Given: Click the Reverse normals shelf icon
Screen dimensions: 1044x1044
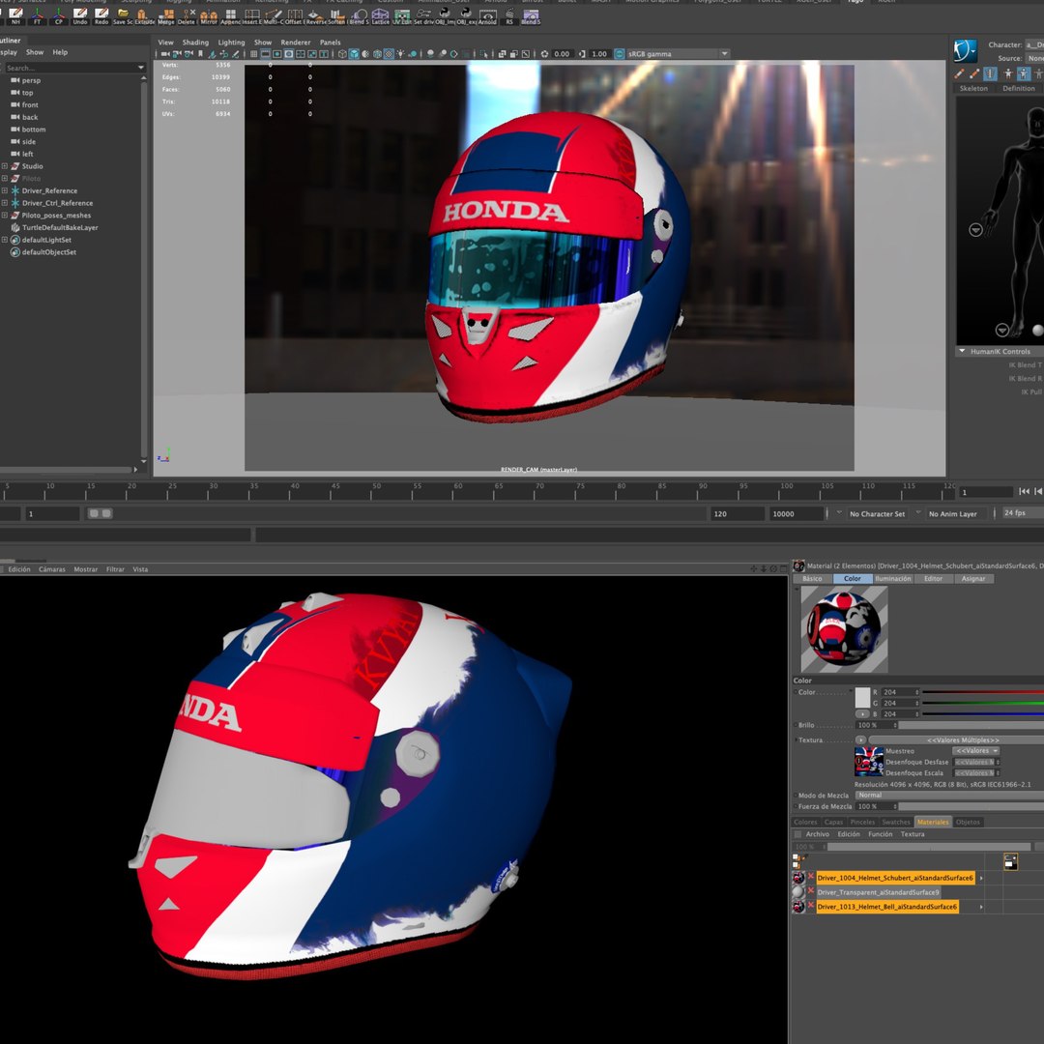Looking at the screenshot, I should pos(315,16).
